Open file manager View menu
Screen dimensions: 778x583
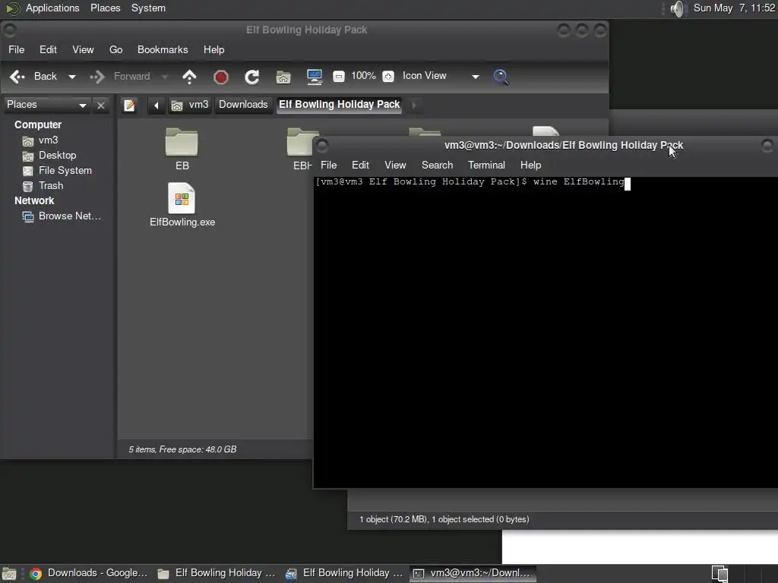pos(83,49)
